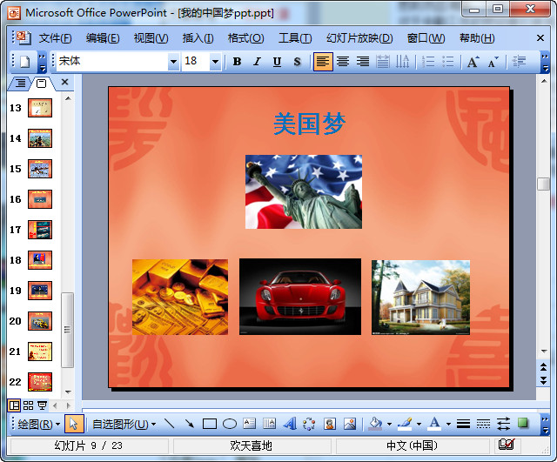
Task: Center align text
Action: tap(343, 62)
